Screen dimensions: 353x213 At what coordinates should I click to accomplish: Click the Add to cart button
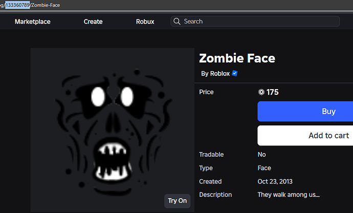click(305, 136)
